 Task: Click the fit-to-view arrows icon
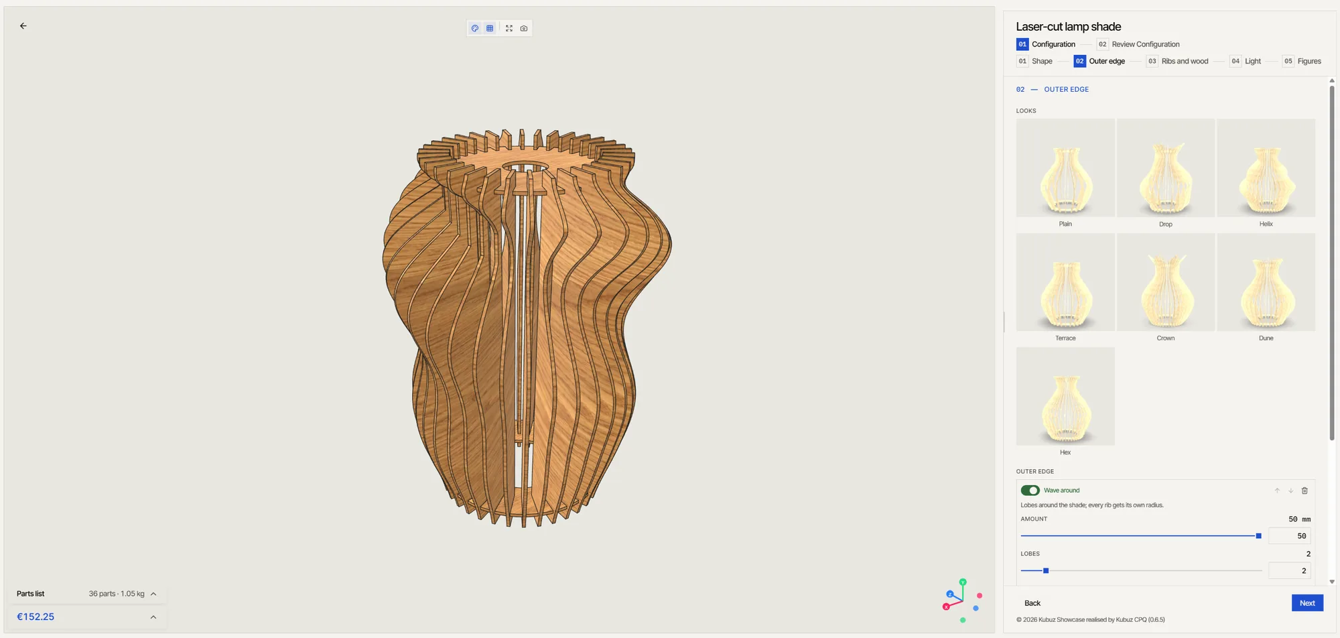509,28
